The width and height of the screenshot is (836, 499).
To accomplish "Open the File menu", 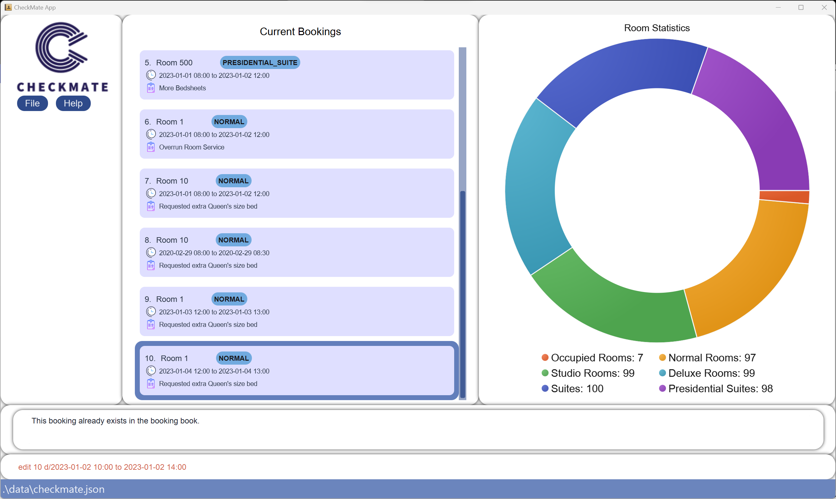I will click(x=32, y=103).
